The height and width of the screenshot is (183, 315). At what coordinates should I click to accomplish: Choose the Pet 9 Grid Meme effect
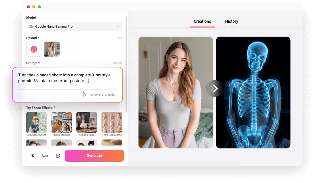coord(112,122)
